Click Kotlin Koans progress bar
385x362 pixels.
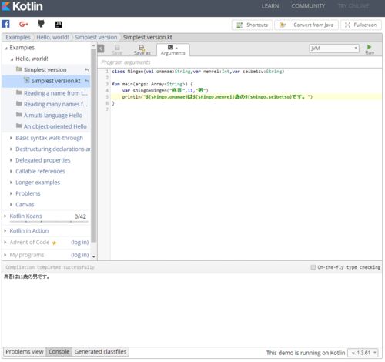49,221
